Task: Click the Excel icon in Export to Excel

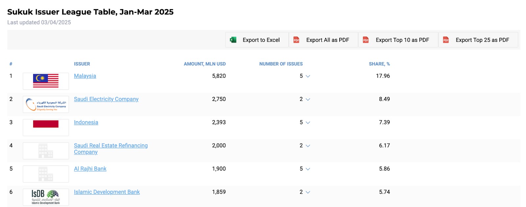Action: tap(233, 40)
